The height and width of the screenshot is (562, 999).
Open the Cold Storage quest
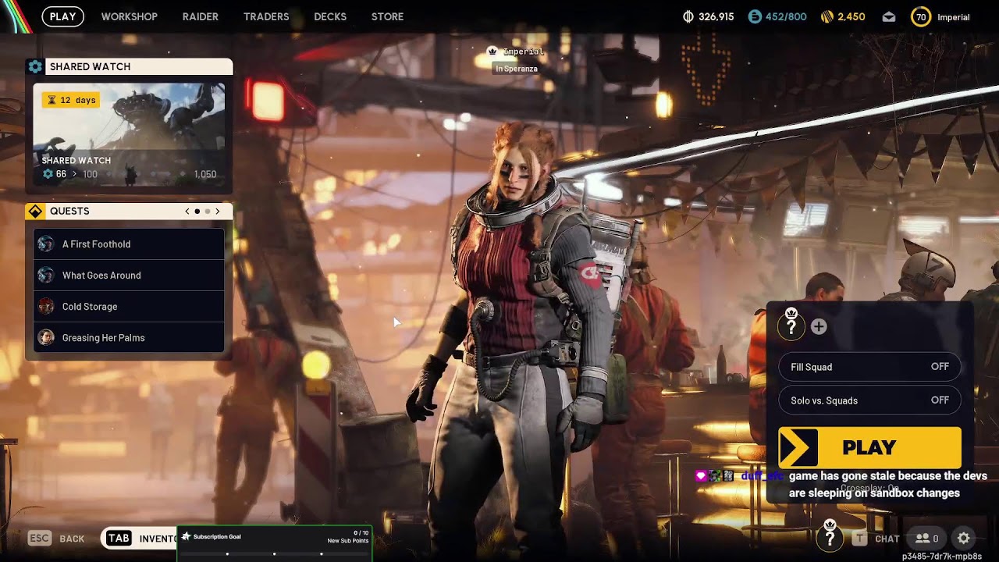click(129, 307)
